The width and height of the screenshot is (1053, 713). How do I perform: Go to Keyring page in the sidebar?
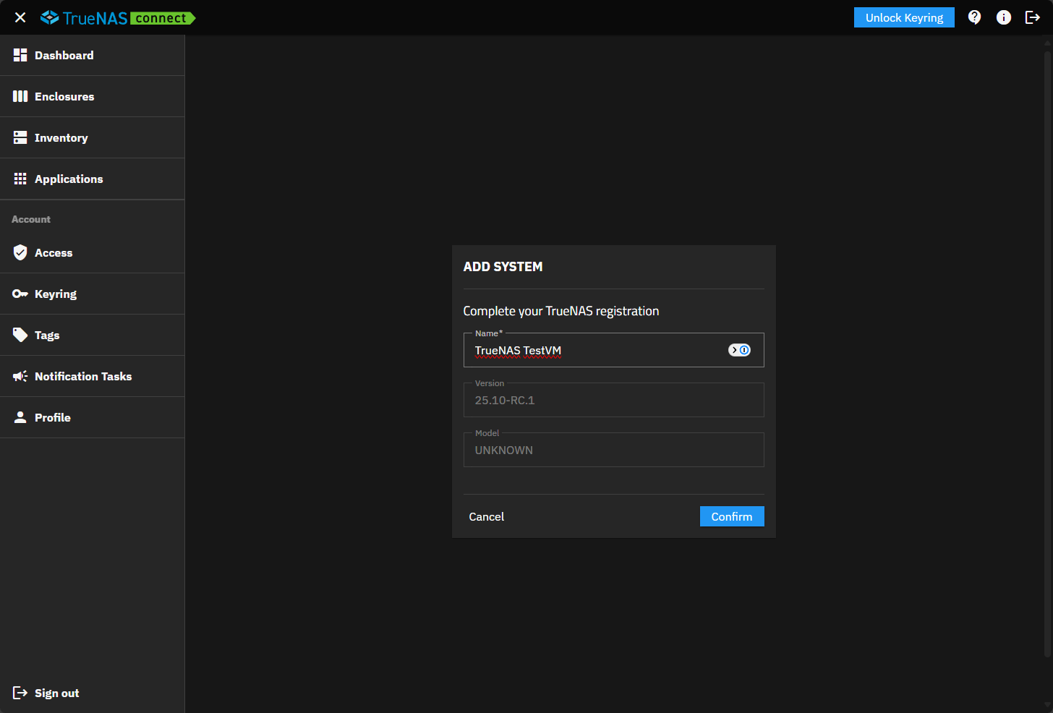(93, 294)
